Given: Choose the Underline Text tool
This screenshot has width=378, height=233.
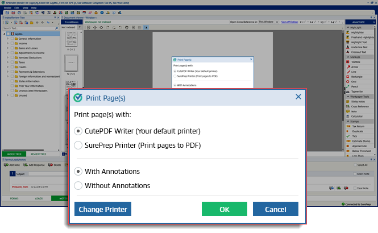Looking at the screenshot, I should click(x=362, y=47).
